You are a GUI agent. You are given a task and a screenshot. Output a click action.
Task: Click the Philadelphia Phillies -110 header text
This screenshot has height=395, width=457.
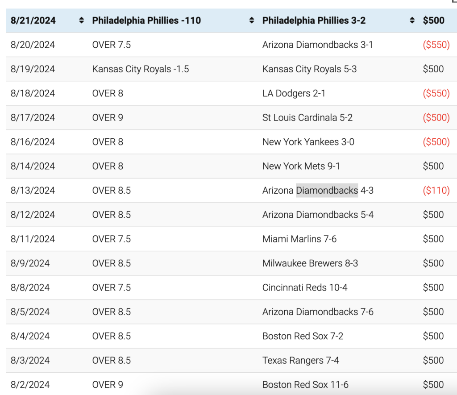click(146, 21)
